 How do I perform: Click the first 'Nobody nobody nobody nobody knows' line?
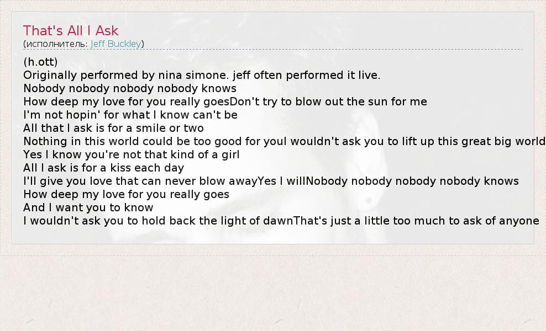130,88
